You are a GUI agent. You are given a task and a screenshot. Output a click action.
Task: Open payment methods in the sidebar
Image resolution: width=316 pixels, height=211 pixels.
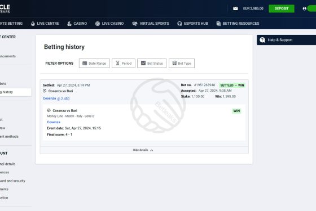point(9,136)
